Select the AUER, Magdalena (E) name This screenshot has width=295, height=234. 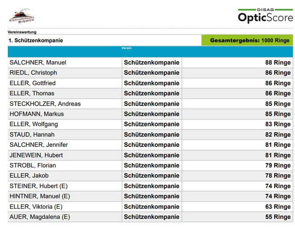pyautogui.click(x=40, y=217)
